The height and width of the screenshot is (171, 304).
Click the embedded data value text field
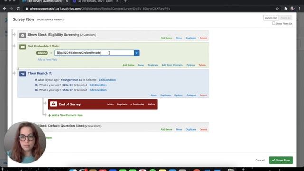(x=95, y=53)
